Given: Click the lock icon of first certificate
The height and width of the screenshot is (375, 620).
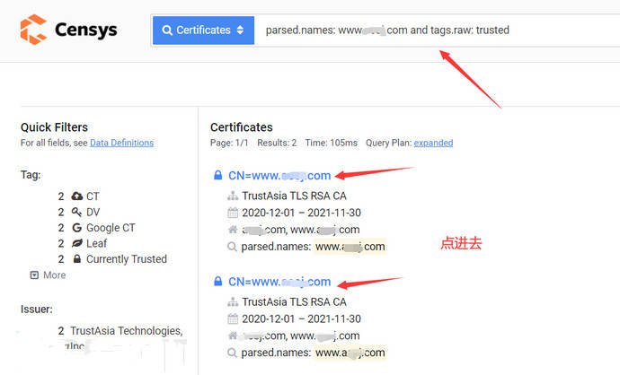Looking at the screenshot, I should pos(217,175).
